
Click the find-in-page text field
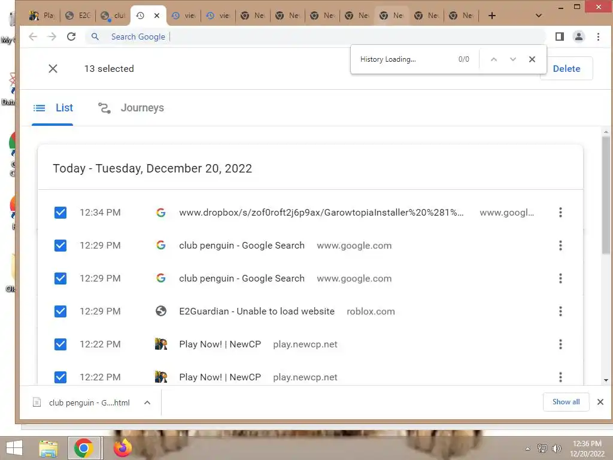coord(405,59)
